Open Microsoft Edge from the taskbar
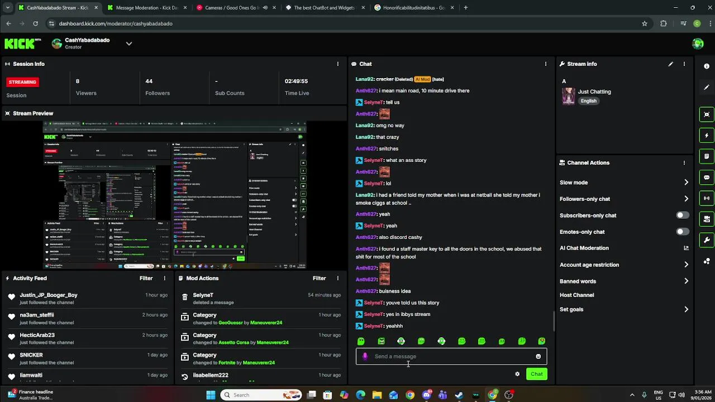The height and width of the screenshot is (402, 715). coord(361,395)
